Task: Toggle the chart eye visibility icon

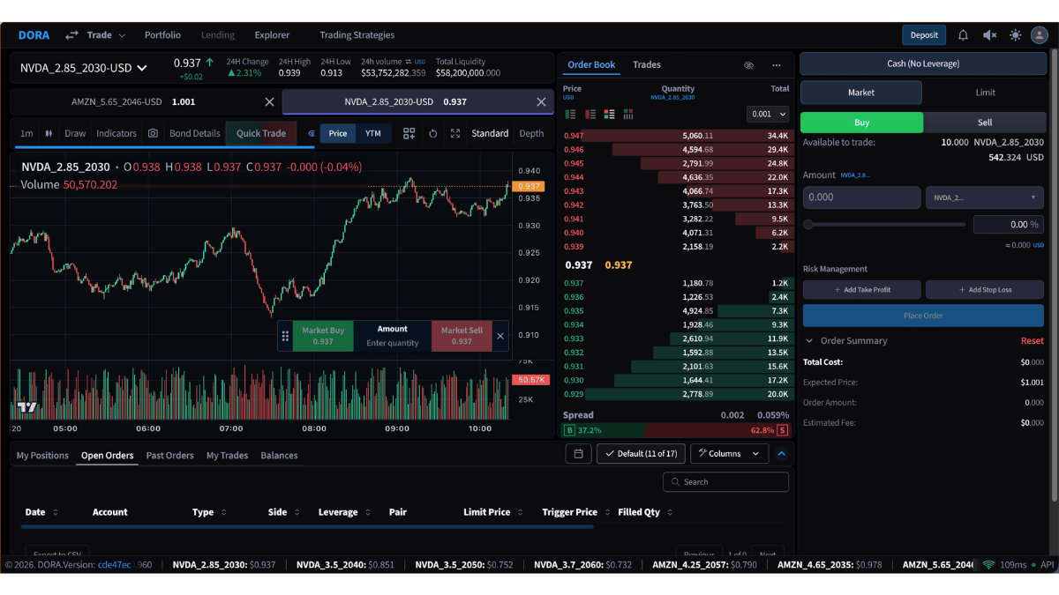Action: 311,134
